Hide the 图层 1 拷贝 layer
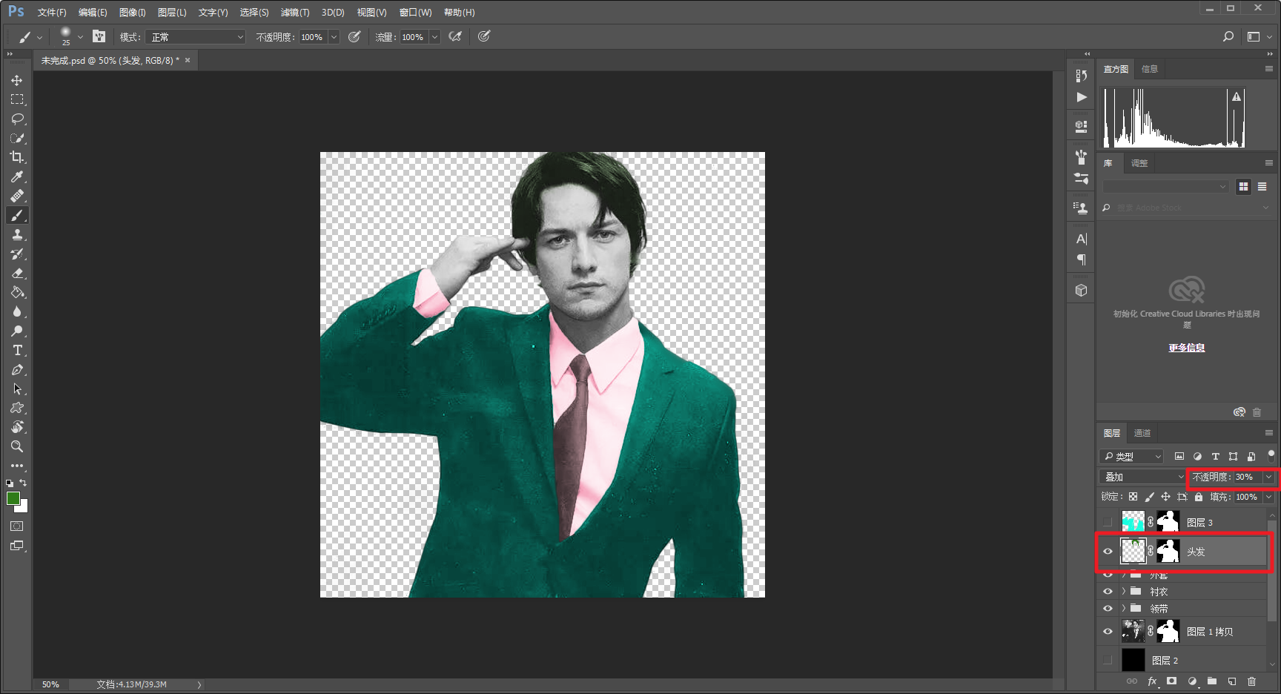1281x694 pixels. [1108, 632]
